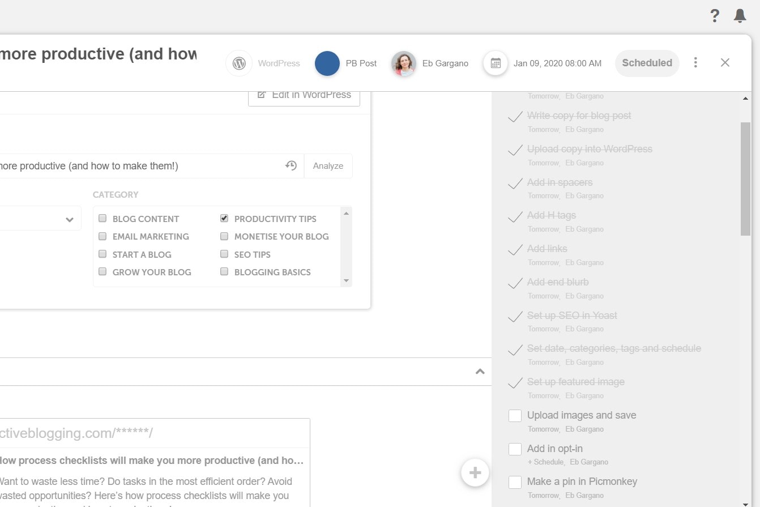Tick the Add in opt-in task checkbox
This screenshot has height=507, width=760.
pos(515,449)
